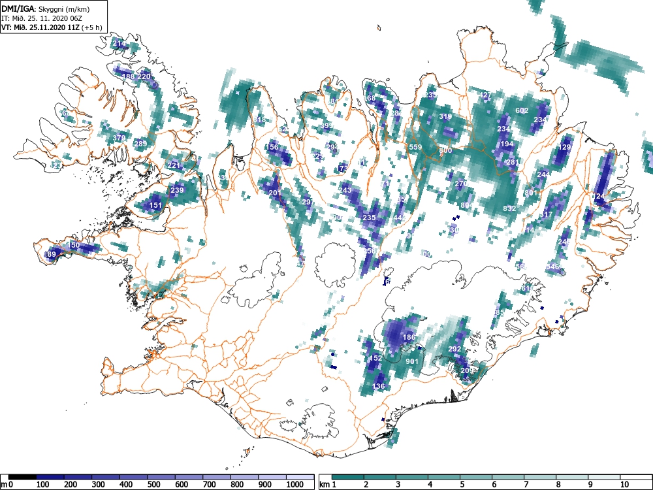653x490 pixels.
Task: Click the visibility value 800 on the map
Action: pos(445,150)
